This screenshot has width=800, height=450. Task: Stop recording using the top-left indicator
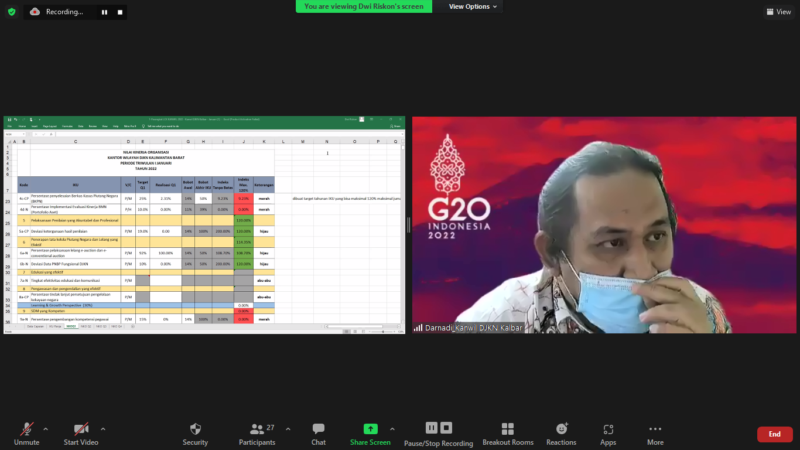[120, 12]
